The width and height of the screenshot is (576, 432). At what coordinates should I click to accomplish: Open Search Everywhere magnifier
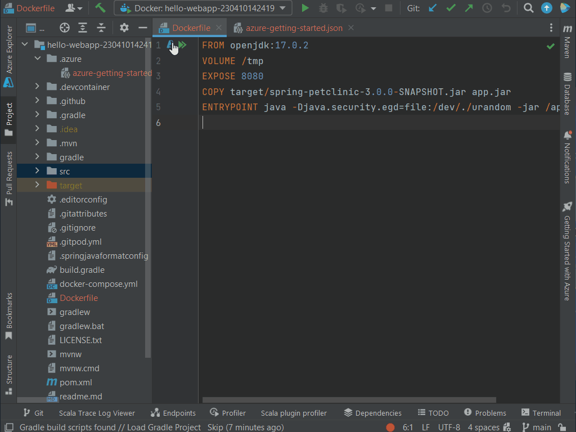[528, 8]
